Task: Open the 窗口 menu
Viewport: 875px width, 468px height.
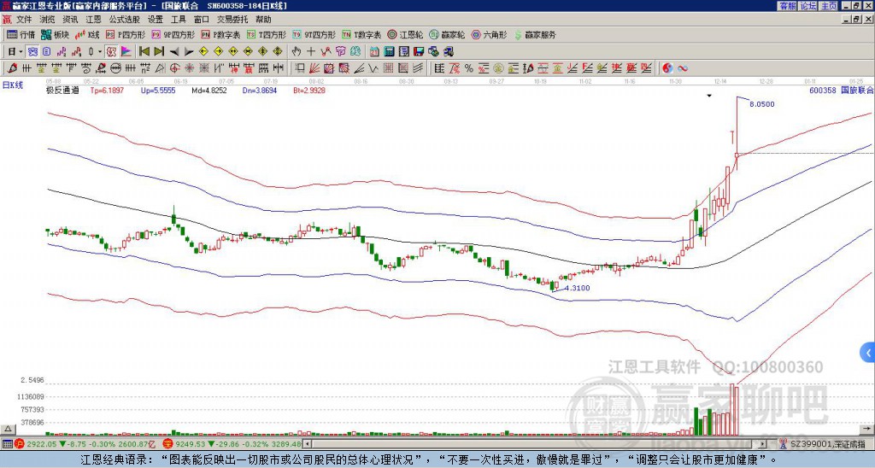Action: click(202, 20)
